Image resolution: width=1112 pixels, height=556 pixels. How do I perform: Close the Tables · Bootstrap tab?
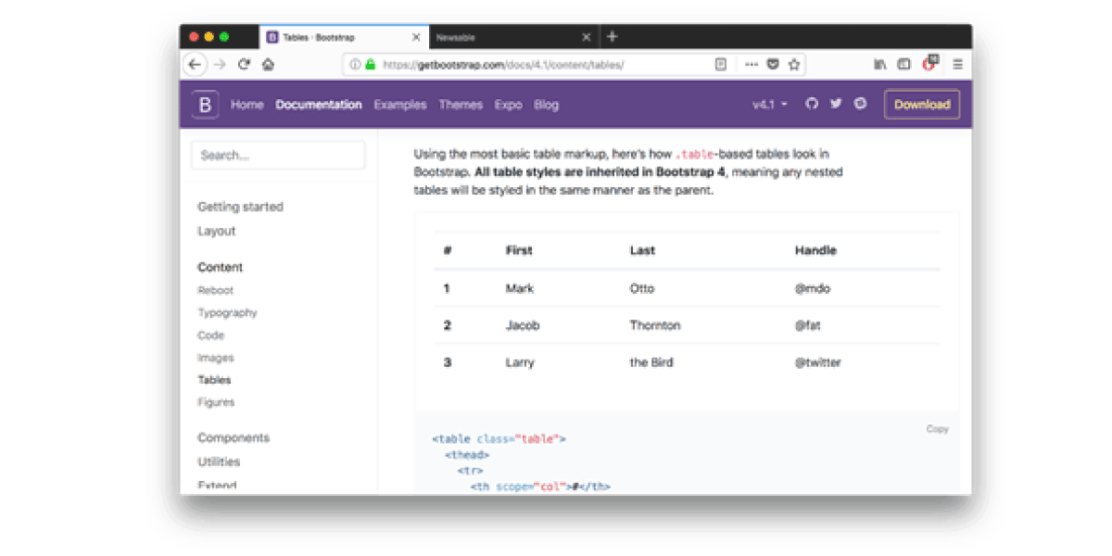416,37
